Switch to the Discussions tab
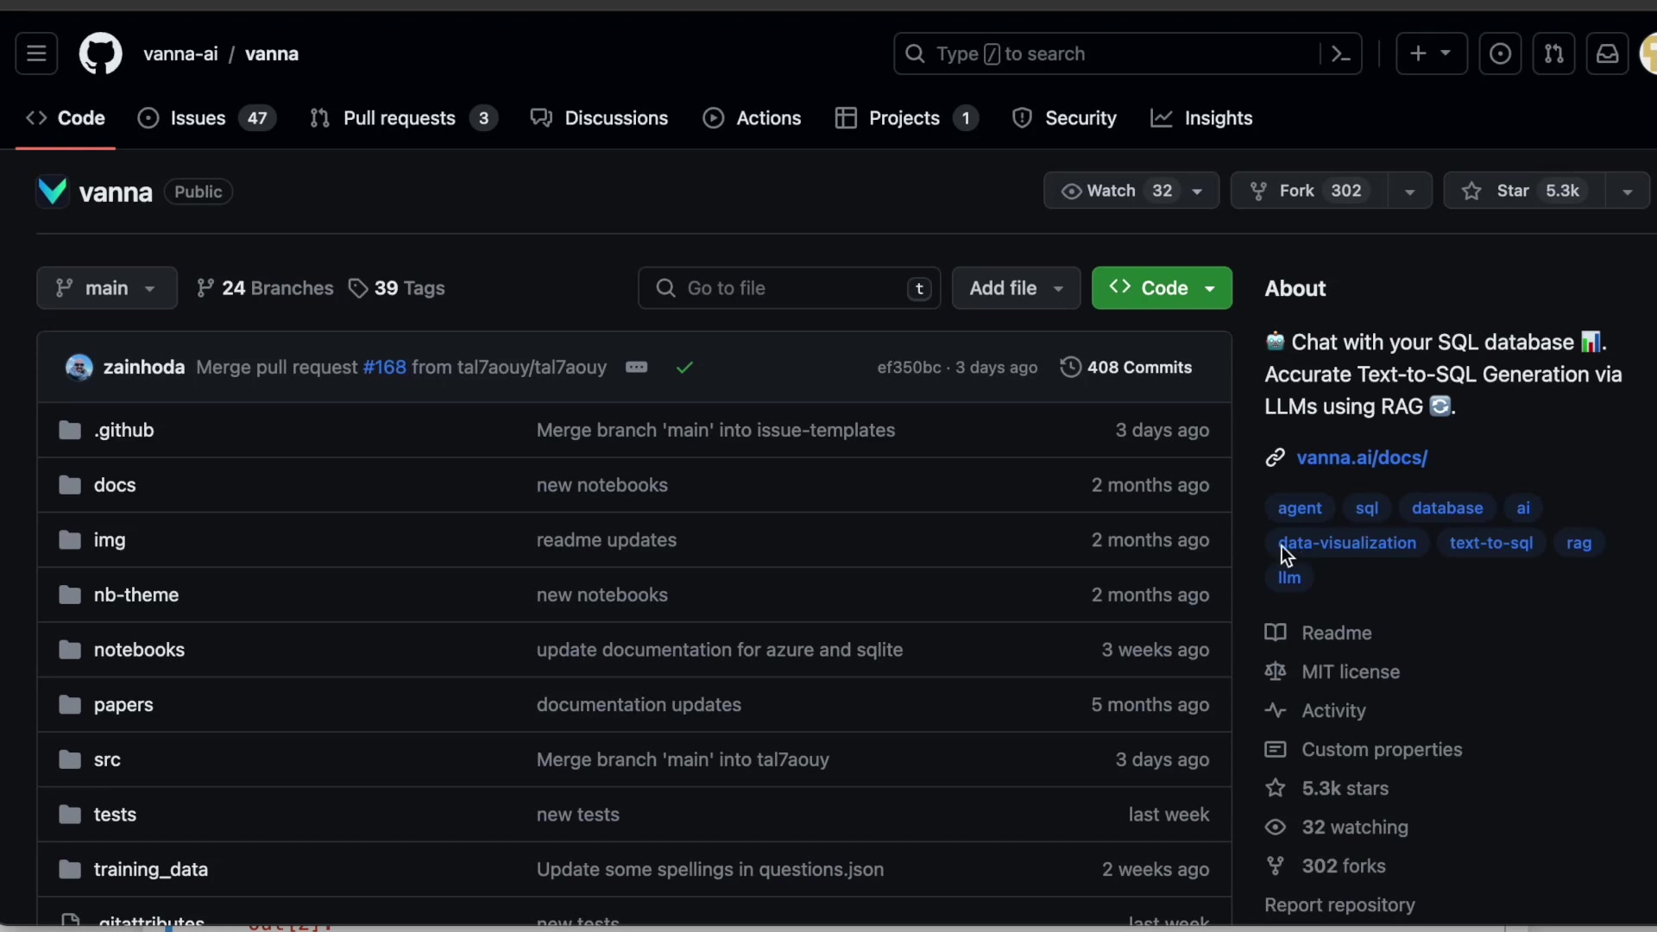1657x932 pixels. pos(600,118)
